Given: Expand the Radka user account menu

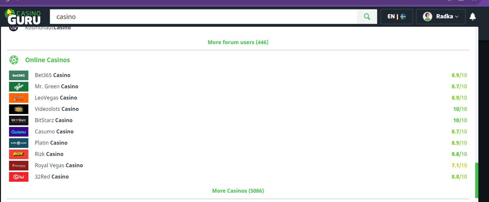Looking at the screenshot, I should click(440, 17).
